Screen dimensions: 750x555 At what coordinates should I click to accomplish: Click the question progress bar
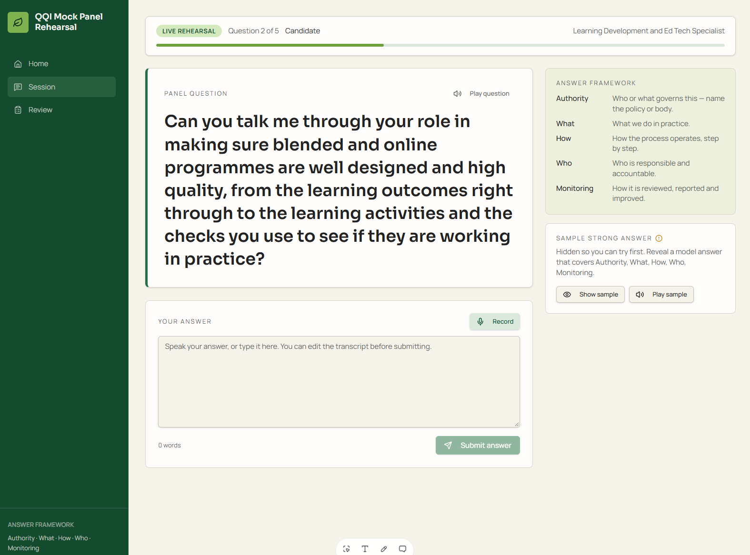(x=440, y=45)
